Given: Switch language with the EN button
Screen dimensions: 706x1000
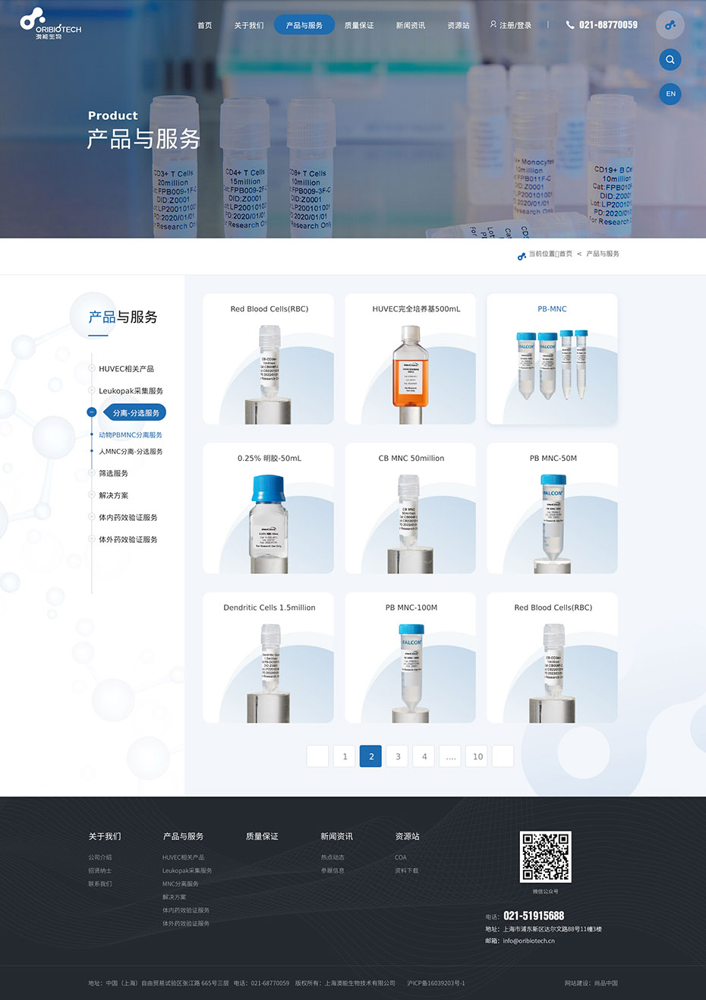Looking at the screenshot, I should pyautogui.click(x=670, y=94).
